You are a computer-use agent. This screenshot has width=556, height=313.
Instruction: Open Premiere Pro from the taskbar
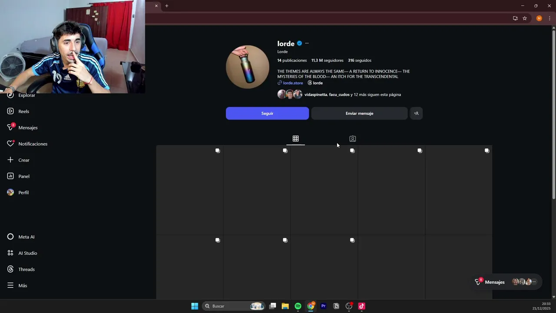pos(323,306)
